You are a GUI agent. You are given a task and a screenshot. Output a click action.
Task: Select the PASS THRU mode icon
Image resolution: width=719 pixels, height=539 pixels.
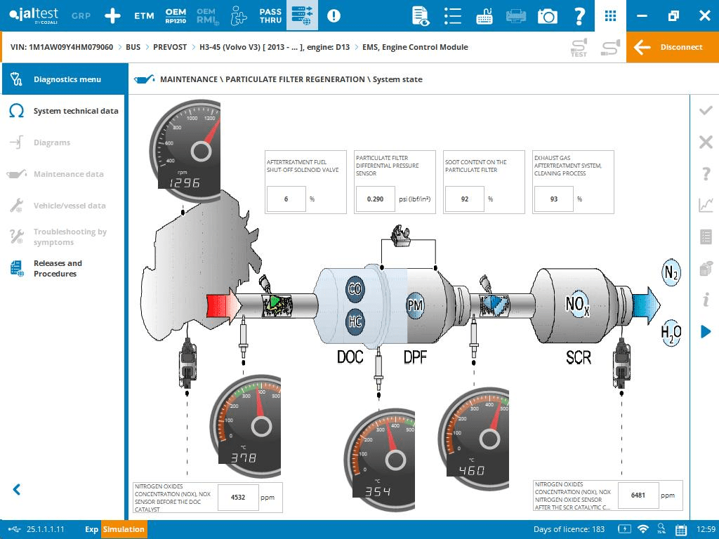click(x=270, y=15)
